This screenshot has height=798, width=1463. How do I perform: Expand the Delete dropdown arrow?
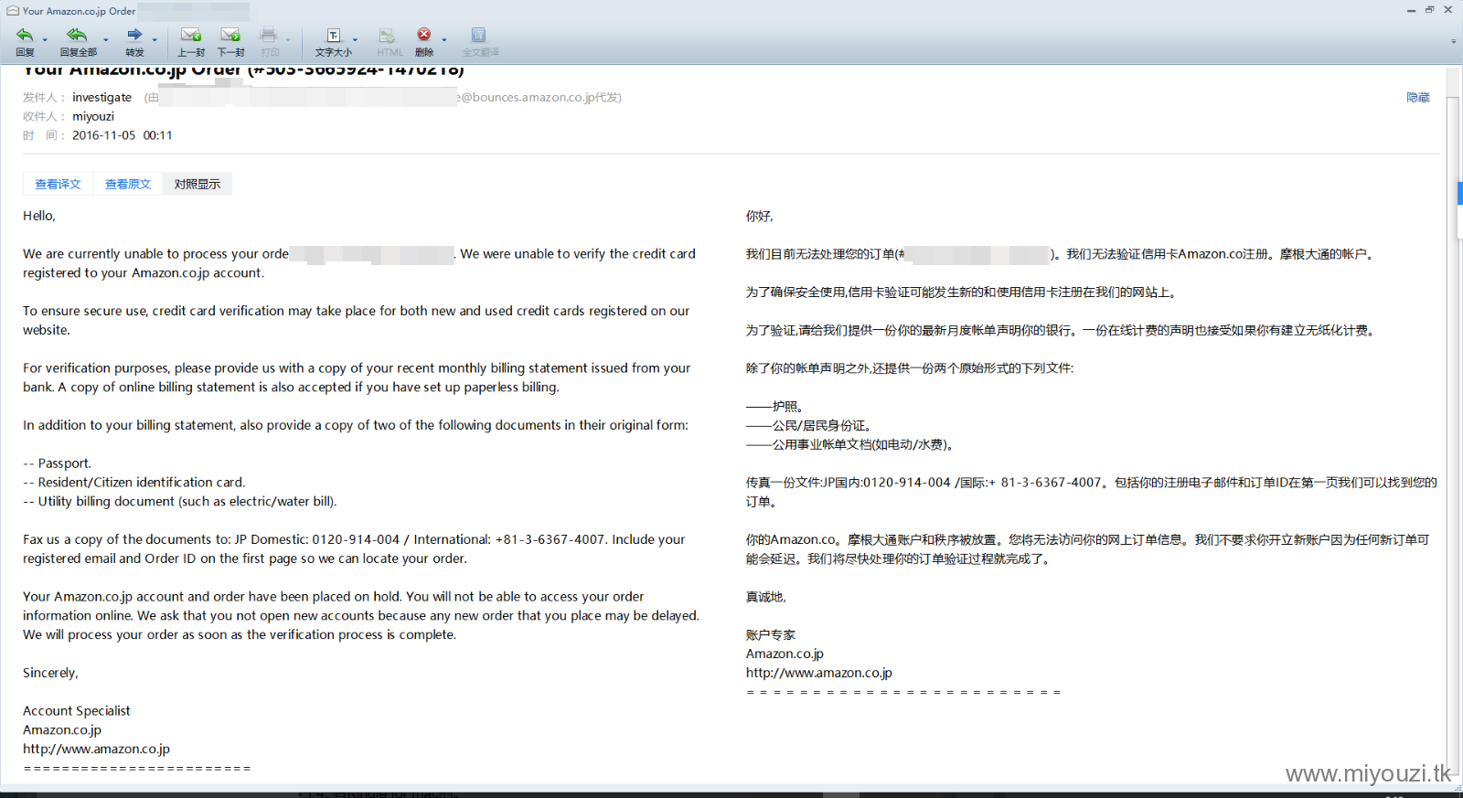pyautogui.click(x=444, y=40)
